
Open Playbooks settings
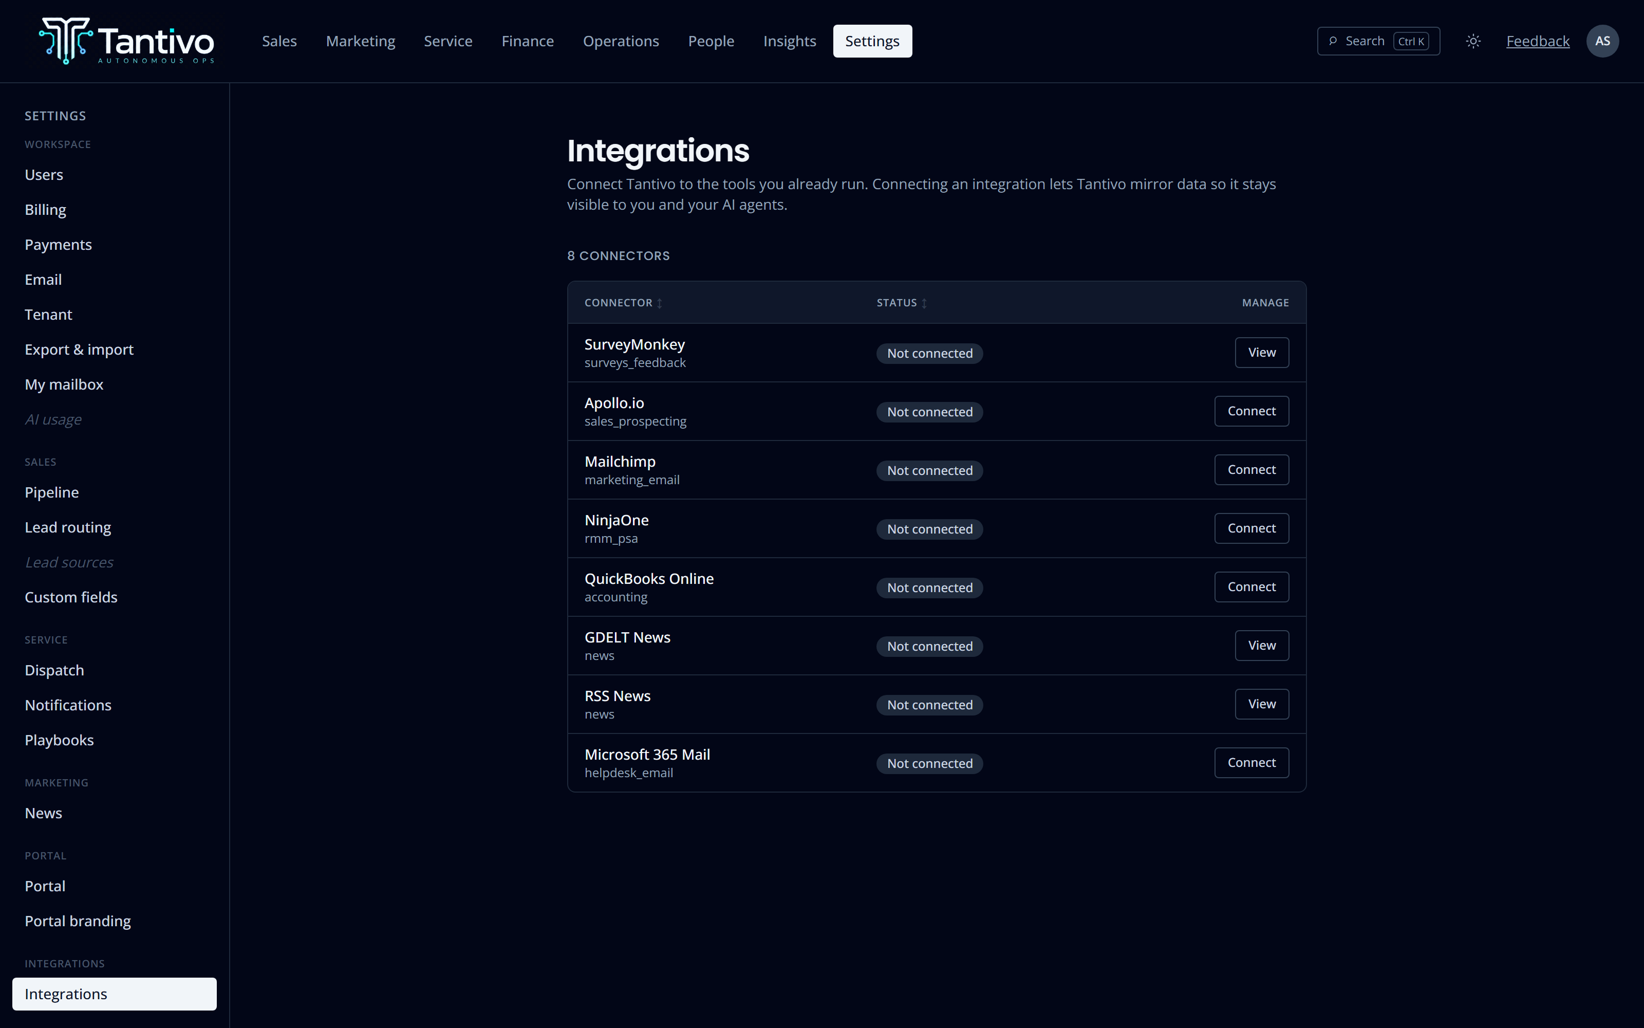114,740
